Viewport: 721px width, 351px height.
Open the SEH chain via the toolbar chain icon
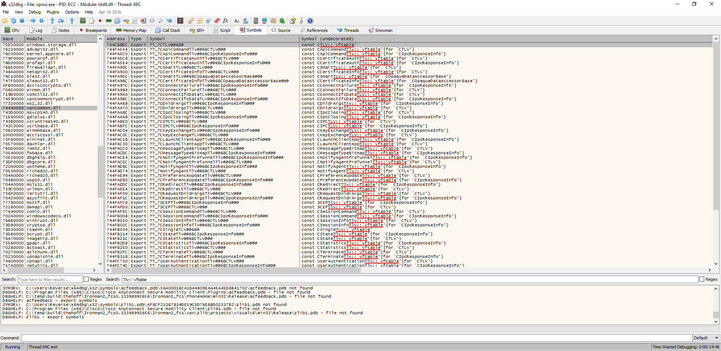click(x=126, y=21)
